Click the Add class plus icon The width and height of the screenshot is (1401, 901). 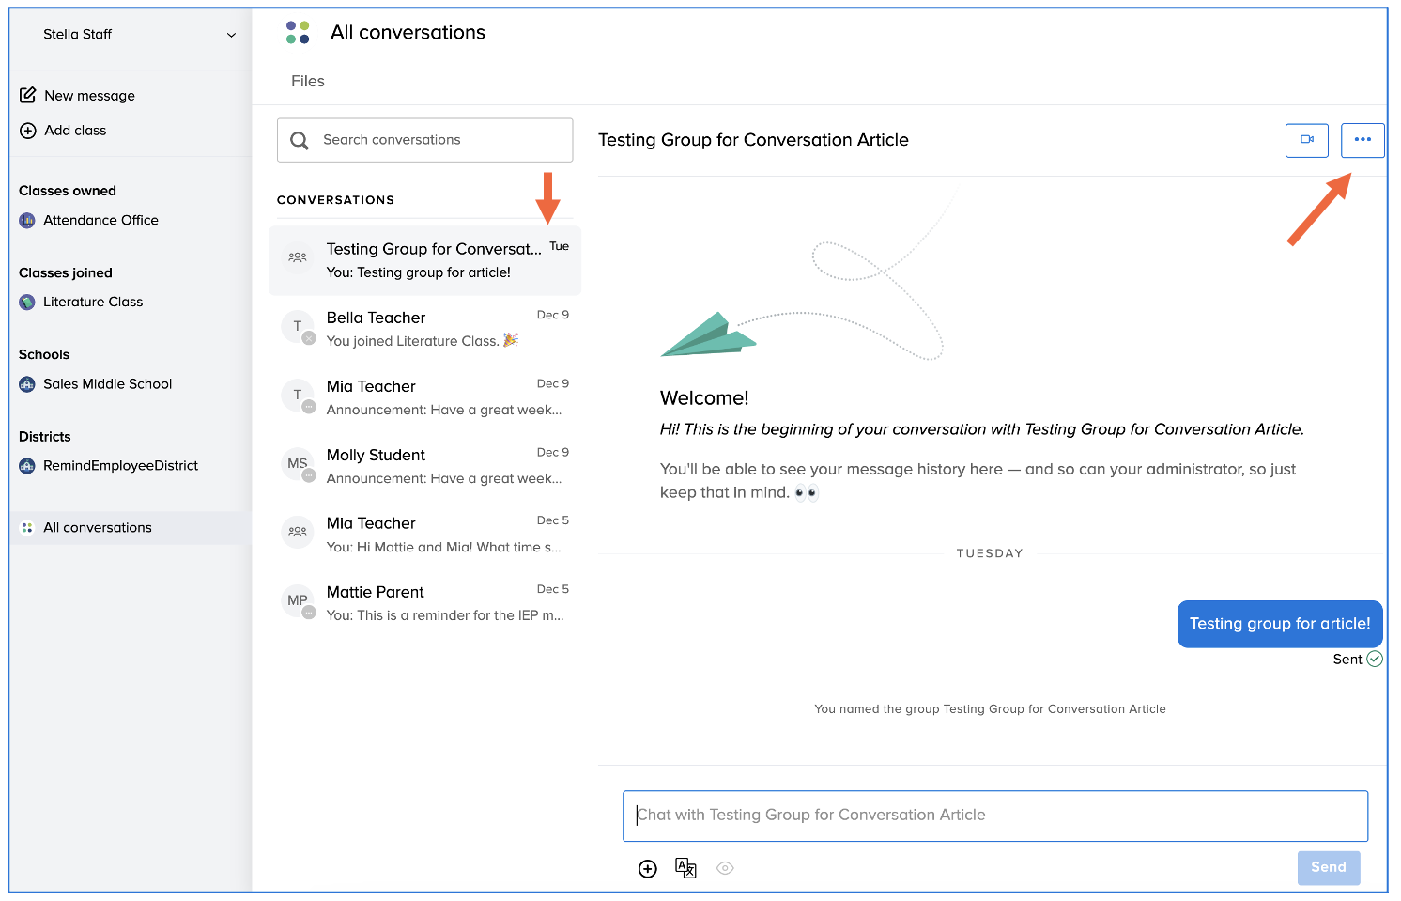point(28,131)
